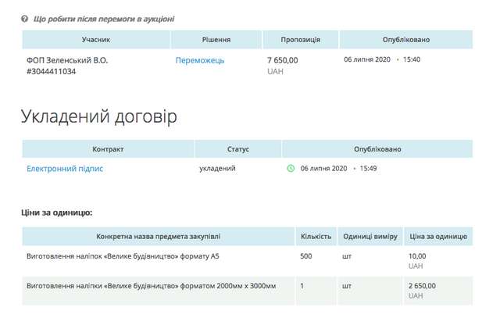Click the green clock icon beside contract date
500x318 pixels.
[x=291, y=168]
